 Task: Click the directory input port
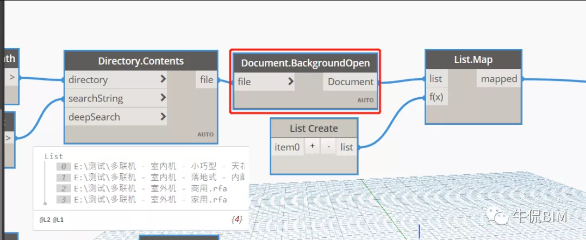(x=115, y=79)
